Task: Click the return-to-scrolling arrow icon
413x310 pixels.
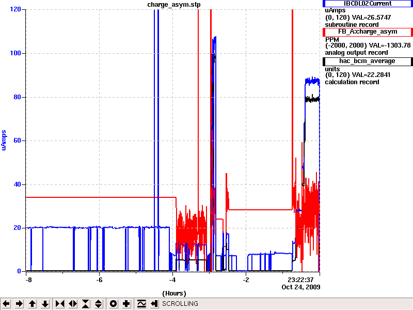Action: pyautogui.click(x=154, y=304)
